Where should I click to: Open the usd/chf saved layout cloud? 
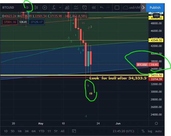132,8
